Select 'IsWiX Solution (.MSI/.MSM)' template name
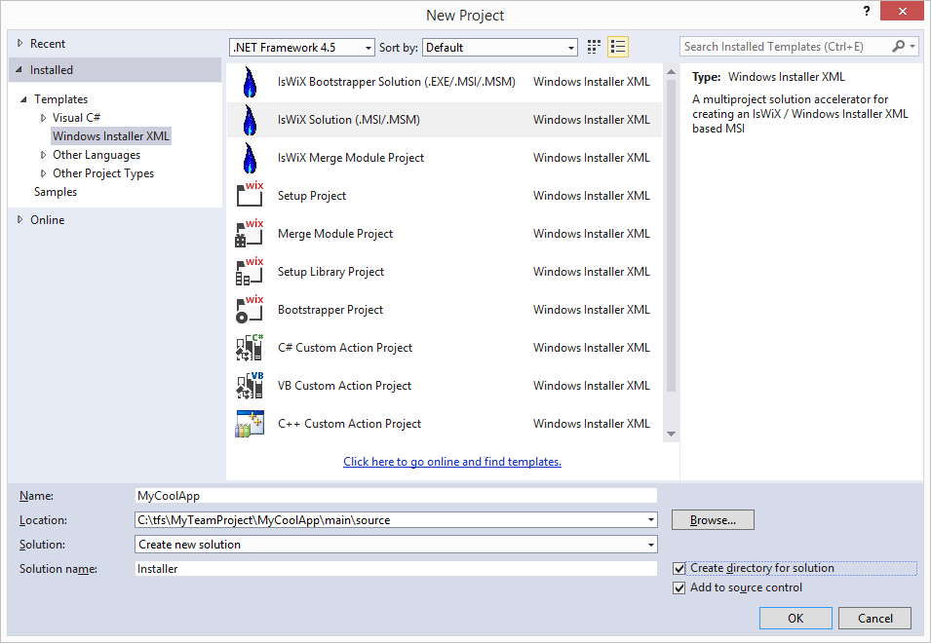Image resolution: width=931 pixels, height=643 pixels. pos(349,120)
